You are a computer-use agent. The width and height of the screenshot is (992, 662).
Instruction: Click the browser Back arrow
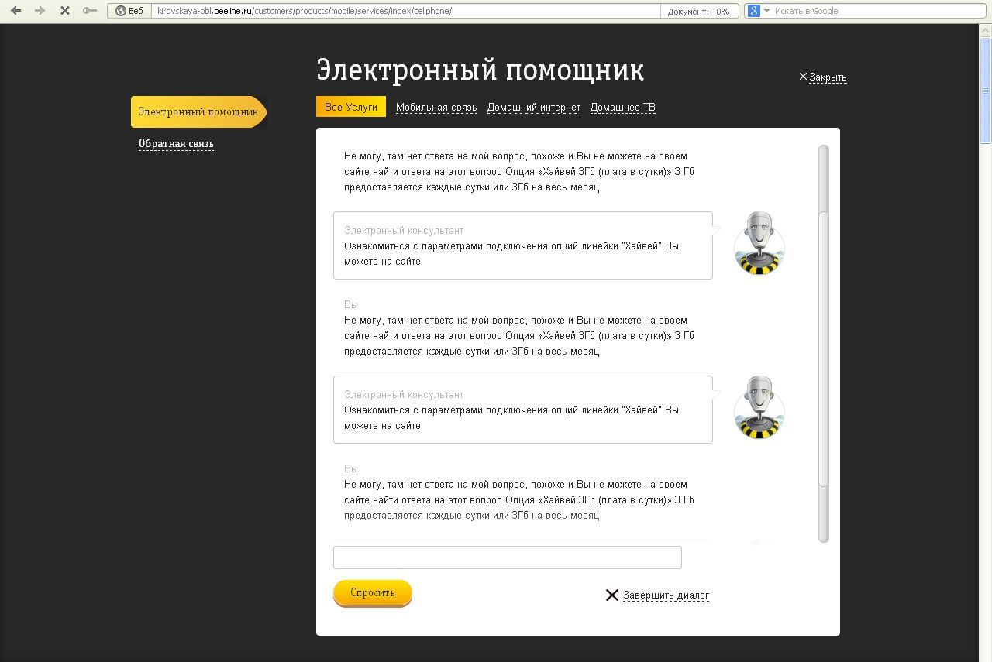coord(15,11)
